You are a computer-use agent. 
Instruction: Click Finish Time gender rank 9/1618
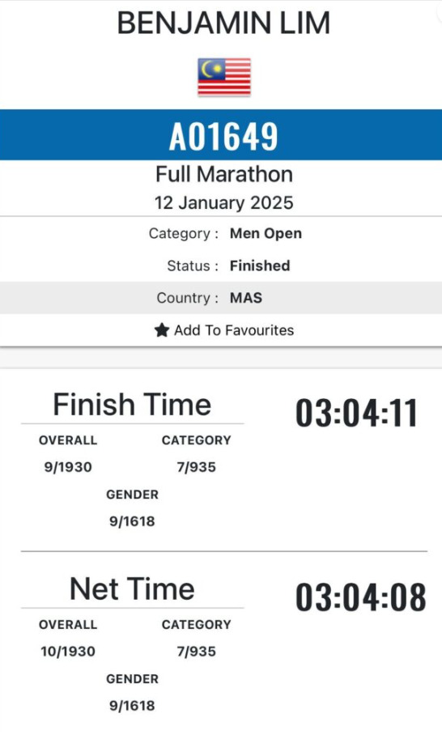click(x=132, y=521)
